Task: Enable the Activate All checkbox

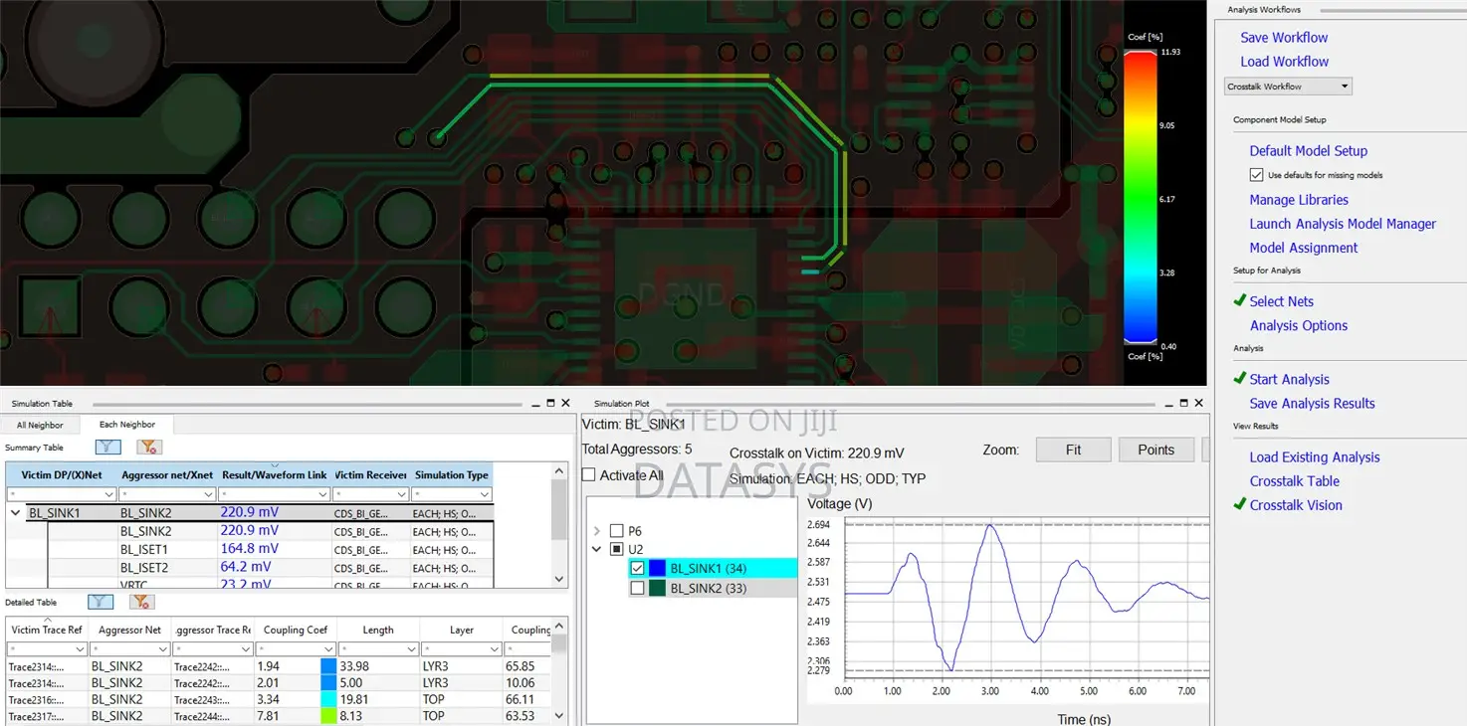Action: (589, 475)
